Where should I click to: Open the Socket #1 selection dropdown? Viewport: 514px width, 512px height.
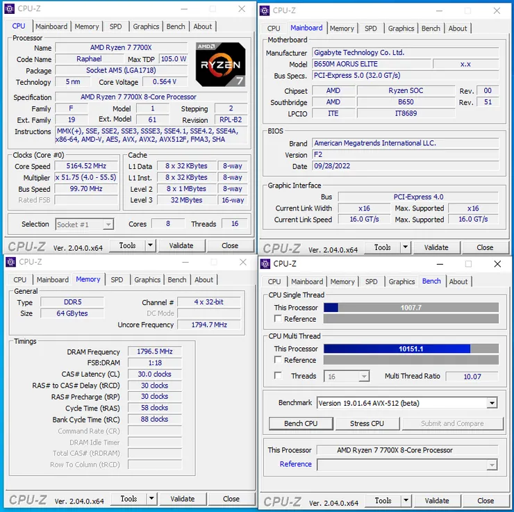point(85,224)
